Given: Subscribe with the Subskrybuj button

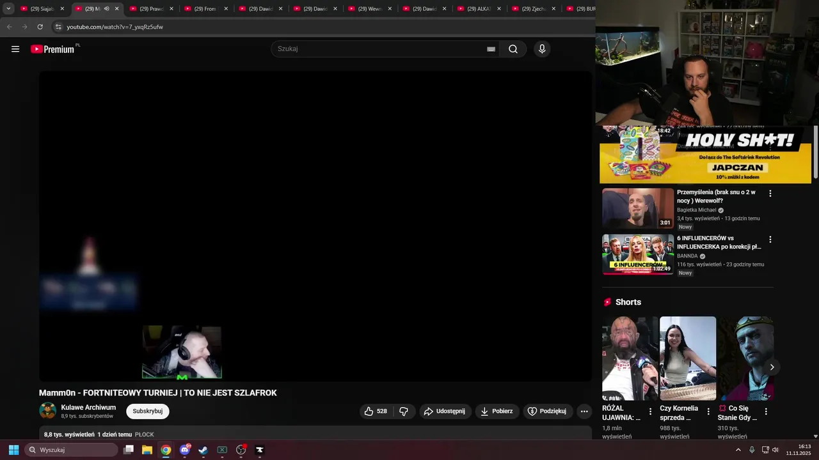Looking at the screenshot, I should [148, 411].
